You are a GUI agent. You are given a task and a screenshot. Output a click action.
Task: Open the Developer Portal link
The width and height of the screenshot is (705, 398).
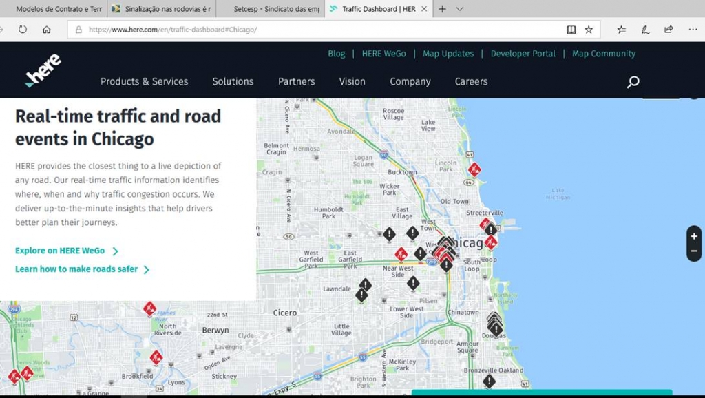pos(523,54)
